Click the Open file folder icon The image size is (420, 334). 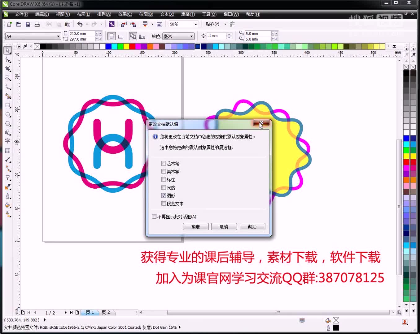(x=19, y=24)
